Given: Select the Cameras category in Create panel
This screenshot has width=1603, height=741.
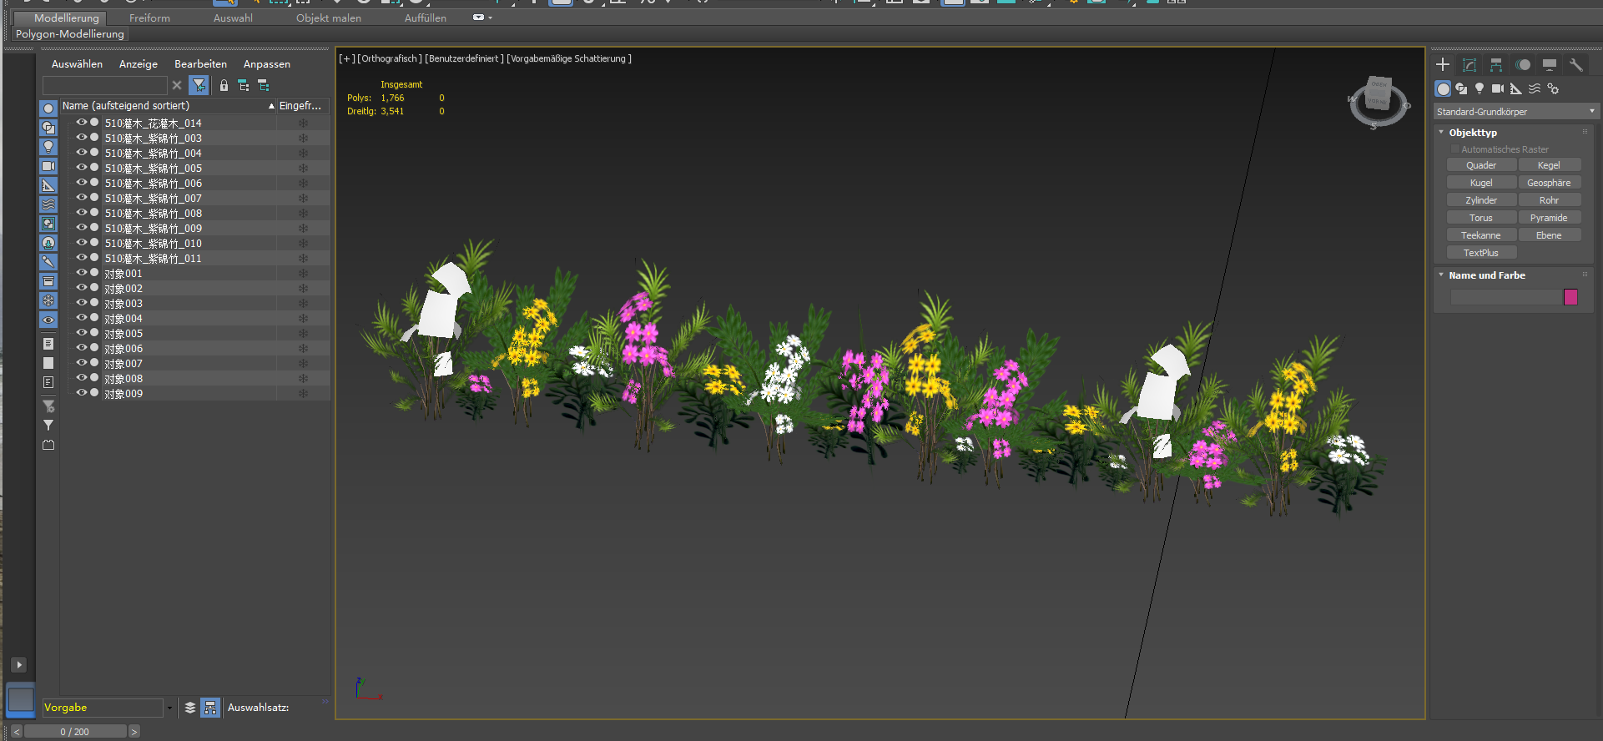Looking at the screenshot, I should [x=1498, y=88].
